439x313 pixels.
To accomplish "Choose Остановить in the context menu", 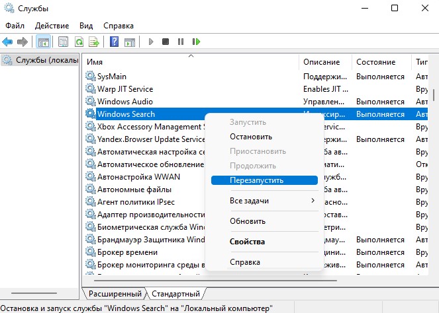I will pos(264,137).
